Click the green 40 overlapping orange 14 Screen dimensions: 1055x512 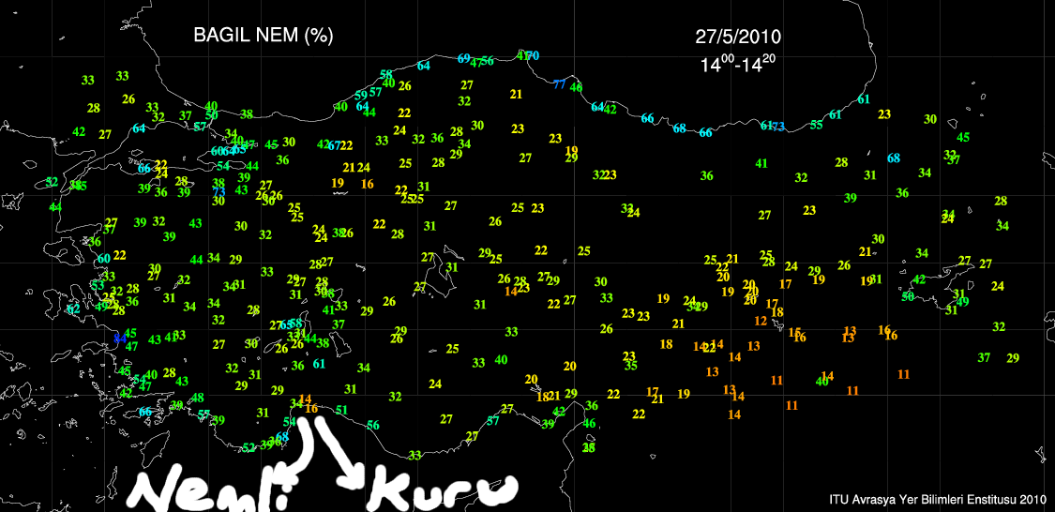pyautogui.click(x=821, y=380)
